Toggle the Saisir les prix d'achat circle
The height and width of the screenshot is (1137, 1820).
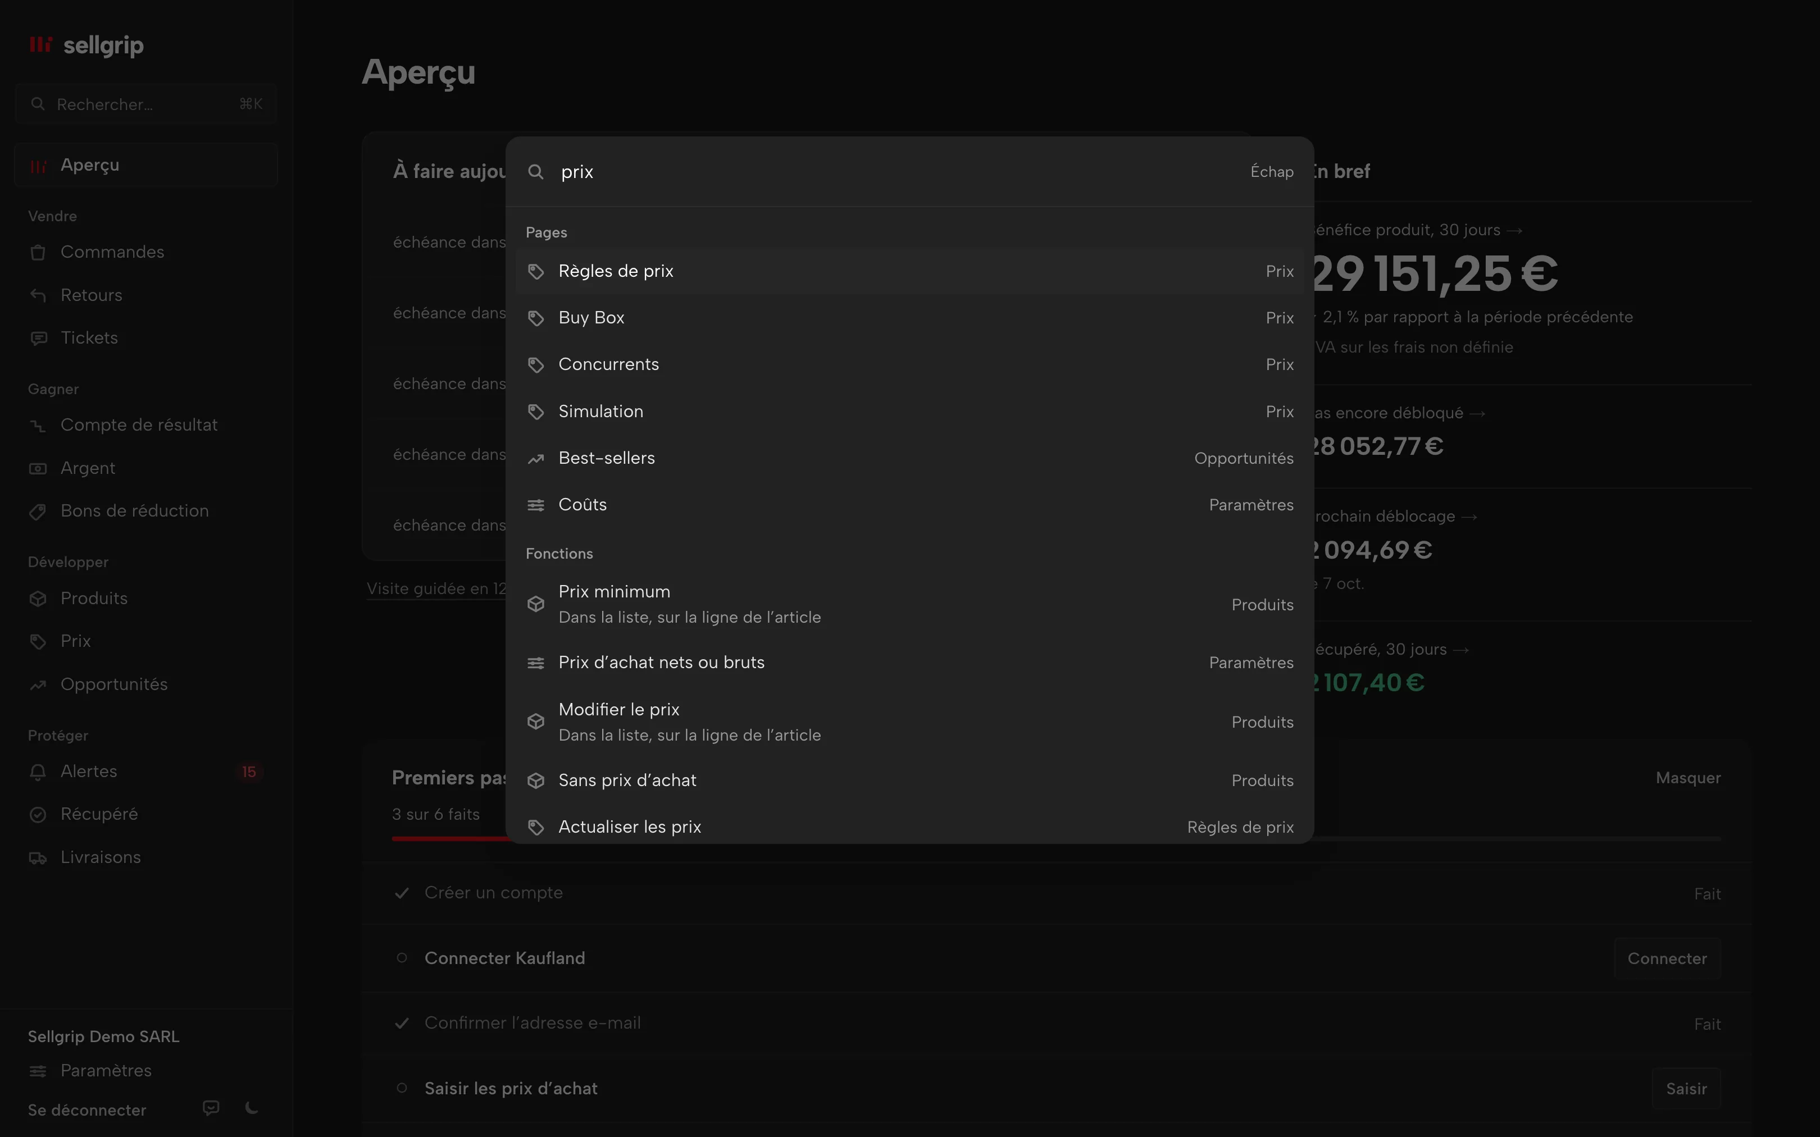point(402,1088)
